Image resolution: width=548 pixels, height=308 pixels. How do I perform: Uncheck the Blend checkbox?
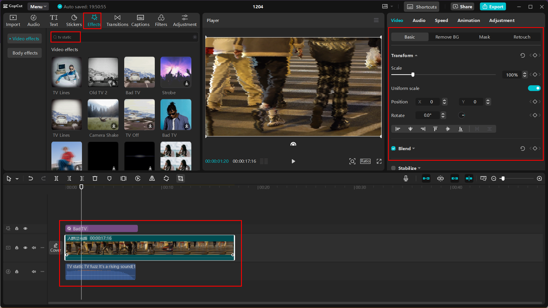tap(393, 149)
